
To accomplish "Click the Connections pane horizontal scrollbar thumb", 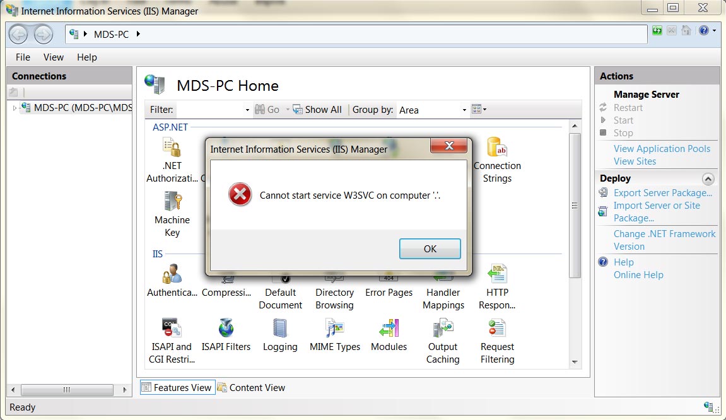I will (x=67, y=390).
